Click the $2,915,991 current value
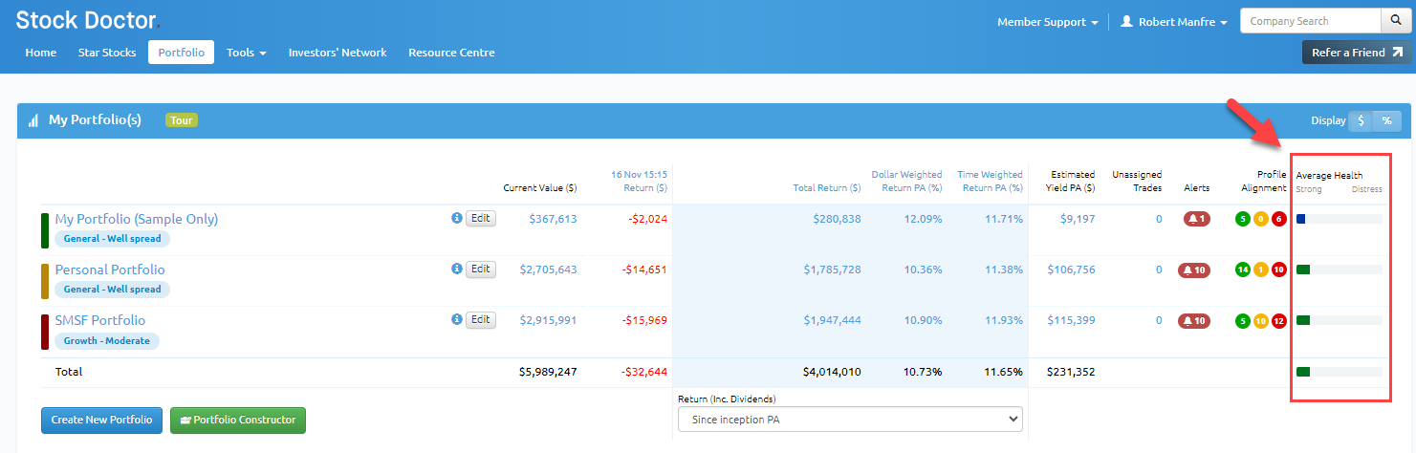Viewport: 1416px width, 453px height. coord(548,320)
